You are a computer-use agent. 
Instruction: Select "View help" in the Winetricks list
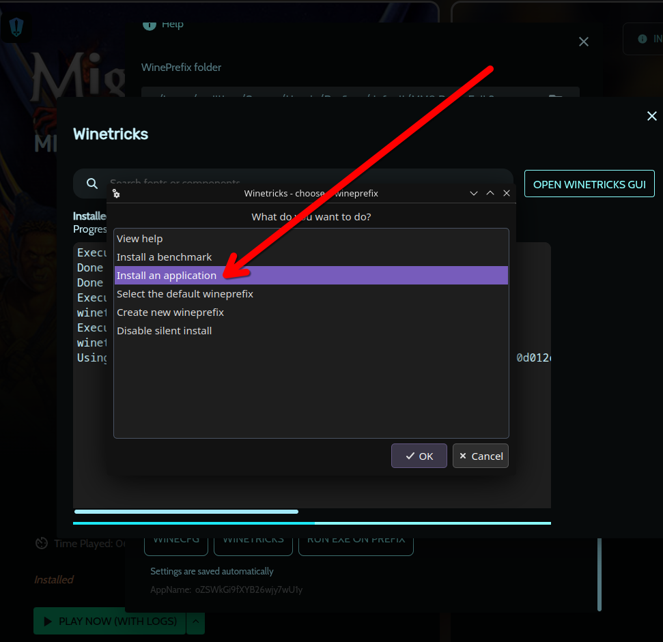[x=311, y=239]
